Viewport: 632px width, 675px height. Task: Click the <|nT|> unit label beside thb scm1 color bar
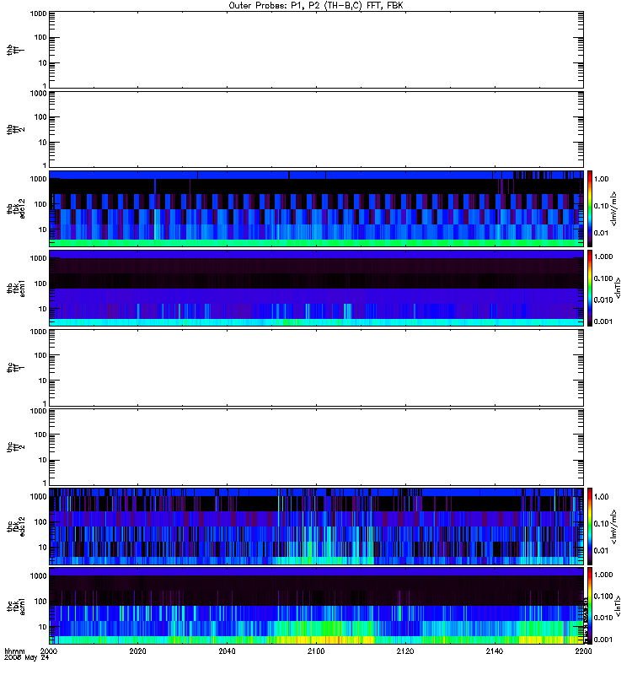[619, 288]
